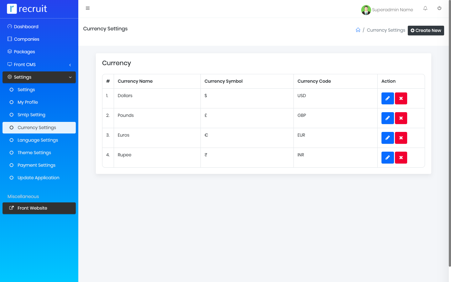451x282 pixels.
Task: Delete the Dollars currency entry
Action: point(401,98)
